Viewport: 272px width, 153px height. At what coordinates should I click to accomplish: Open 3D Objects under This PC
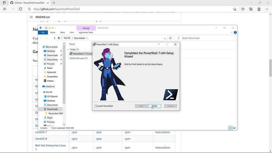(x=52, y=96)
